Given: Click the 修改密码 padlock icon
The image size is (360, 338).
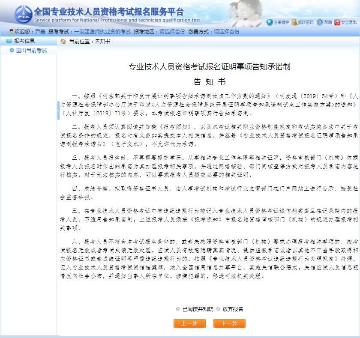Looking at the screenshot, I should (x=294, y=22).
